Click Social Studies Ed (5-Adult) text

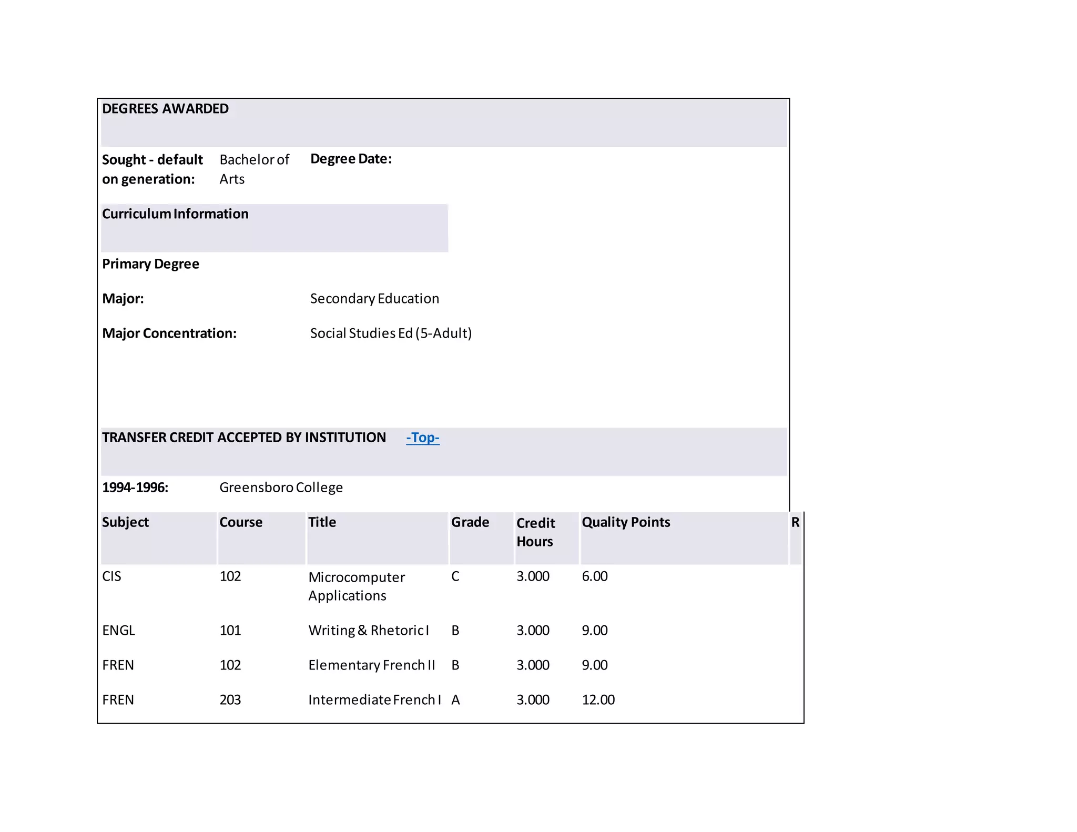(390, 333)
